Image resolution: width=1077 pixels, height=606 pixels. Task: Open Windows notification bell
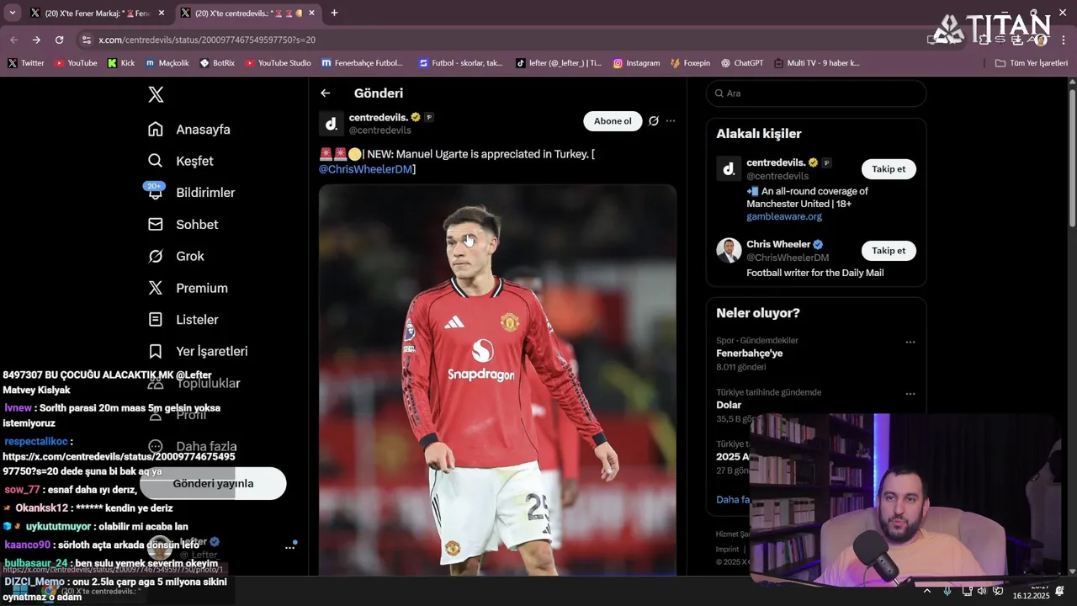(x=1060, y=591)
